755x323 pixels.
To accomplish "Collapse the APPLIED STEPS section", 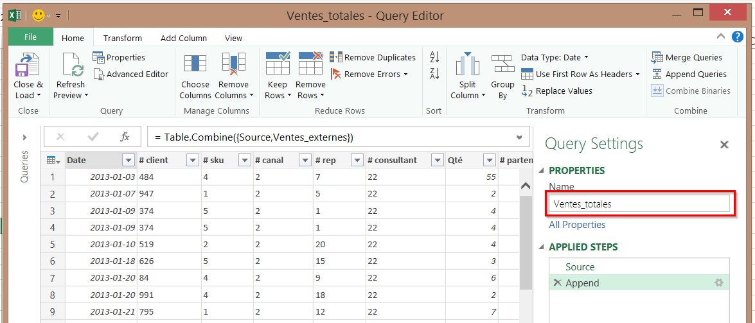I will (541, 247).
